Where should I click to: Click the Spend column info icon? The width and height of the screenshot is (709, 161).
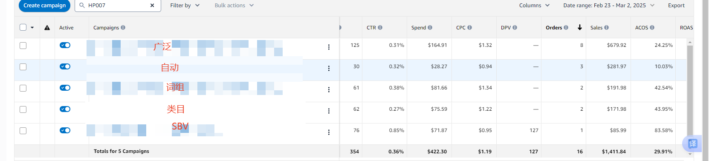point(430,28)
